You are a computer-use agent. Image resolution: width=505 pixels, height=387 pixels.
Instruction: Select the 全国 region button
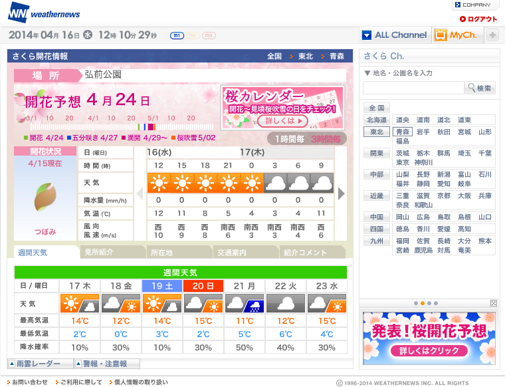[x=377, y=108]
